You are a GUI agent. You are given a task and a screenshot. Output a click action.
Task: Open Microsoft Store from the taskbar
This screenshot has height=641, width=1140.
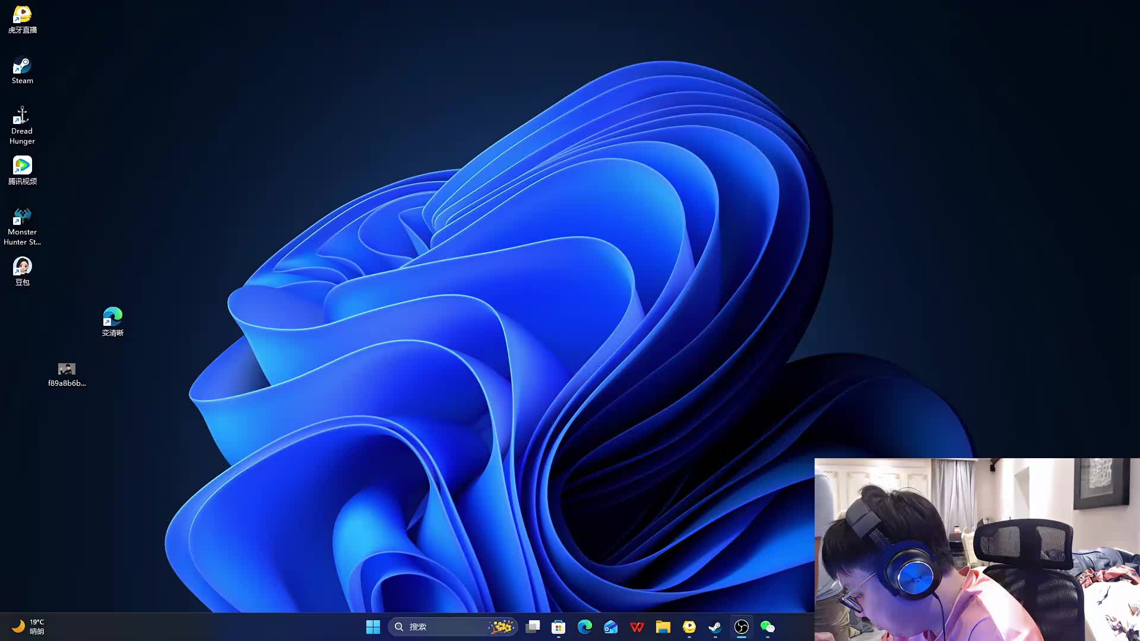click(558, 627)
